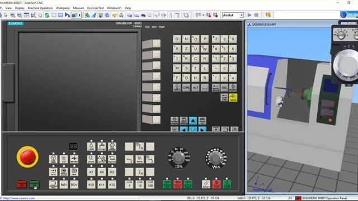
Task: Click the red SPINDLE STOP key
Action: (x=178, y=184)
